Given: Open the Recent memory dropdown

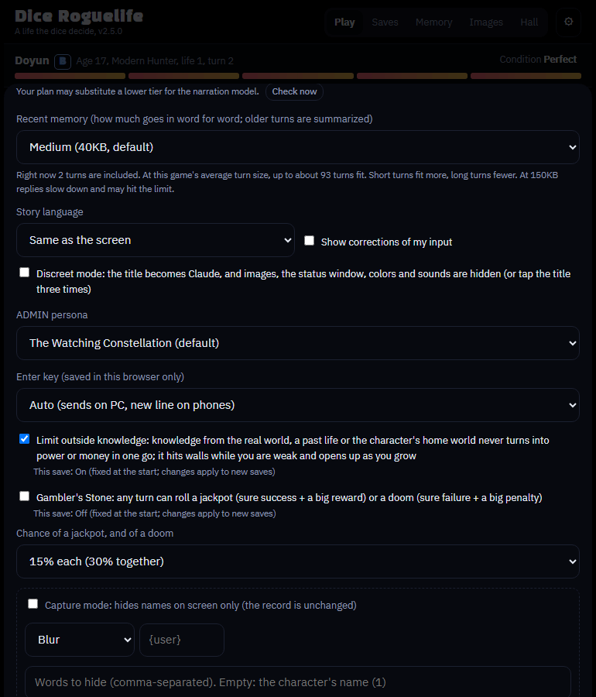Looking at the screenshot, I should coord(298,147).
